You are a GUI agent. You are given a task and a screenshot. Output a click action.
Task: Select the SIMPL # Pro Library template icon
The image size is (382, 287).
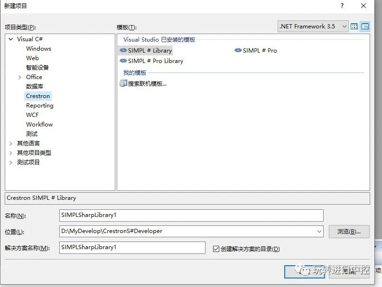pos(123,61)
